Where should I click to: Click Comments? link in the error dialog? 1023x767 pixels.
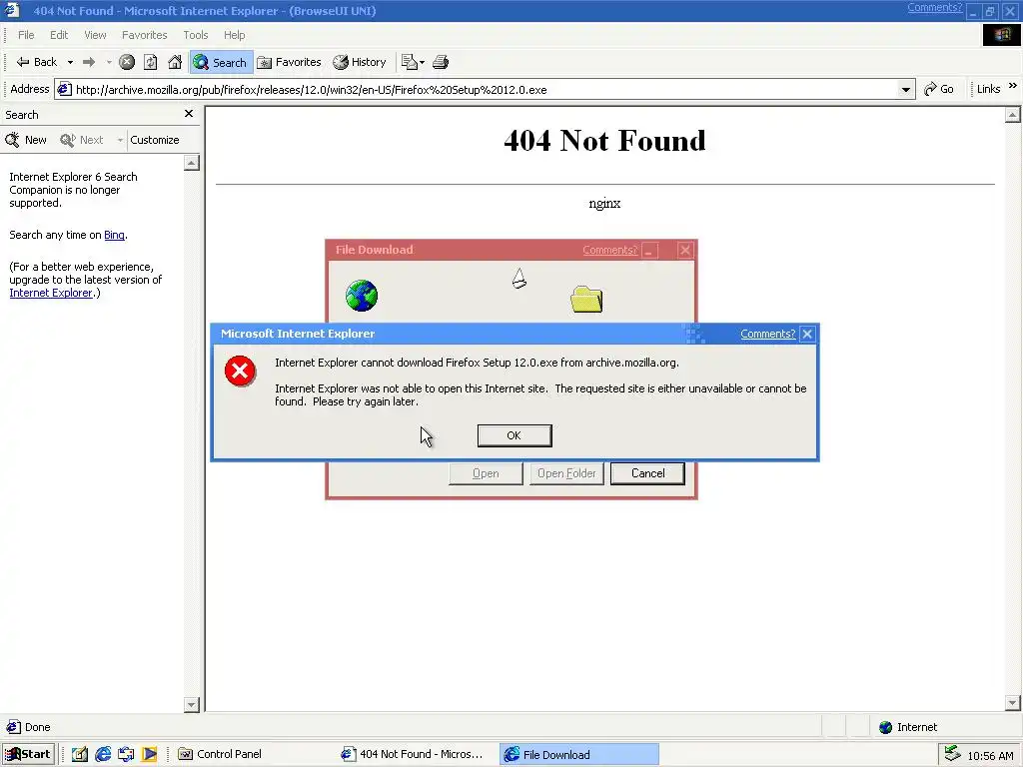point(768,334)
